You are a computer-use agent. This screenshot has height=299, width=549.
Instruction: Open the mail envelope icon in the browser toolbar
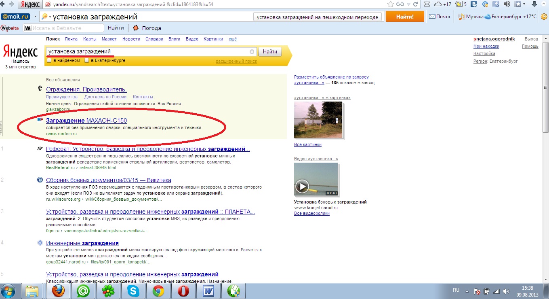click(427, 4)
